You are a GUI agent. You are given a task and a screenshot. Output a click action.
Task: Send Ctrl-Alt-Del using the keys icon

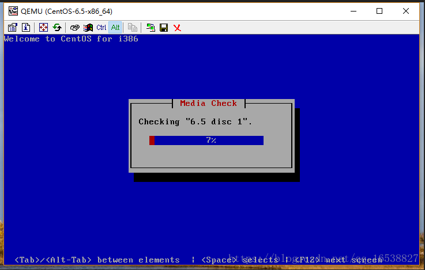(74, 27)
